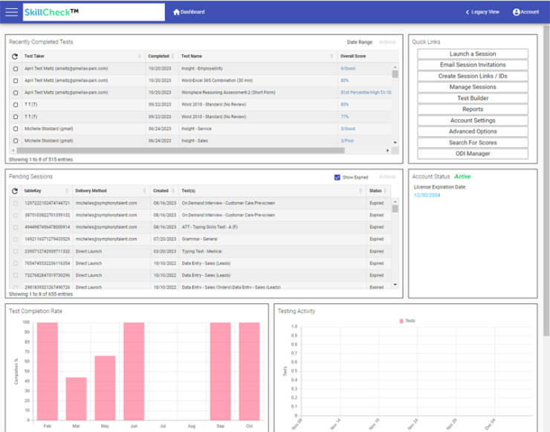Open the Date Range filter
The height and width of the screenshot is (432, 550).
pyautogui.click(x=359, y=42)
